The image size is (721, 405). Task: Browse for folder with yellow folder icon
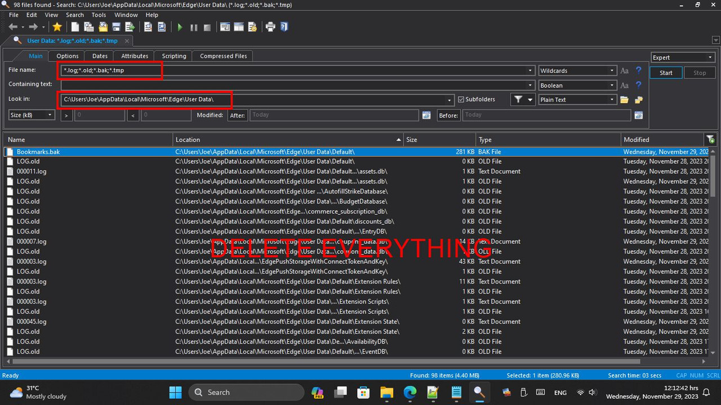tap(624, 100)
